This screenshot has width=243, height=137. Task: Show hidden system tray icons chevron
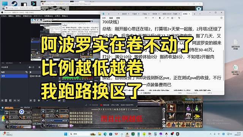pos(210,134)
